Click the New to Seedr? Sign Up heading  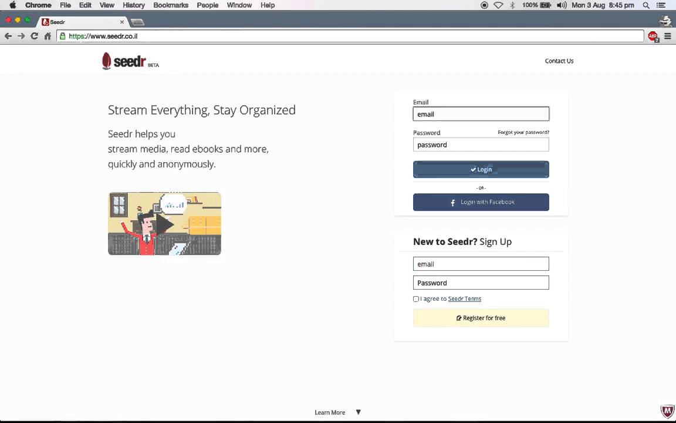coord(462,241)
